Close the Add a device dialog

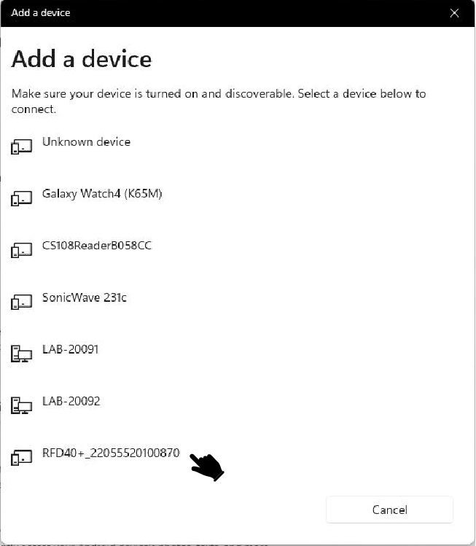[x=454, y=13]
